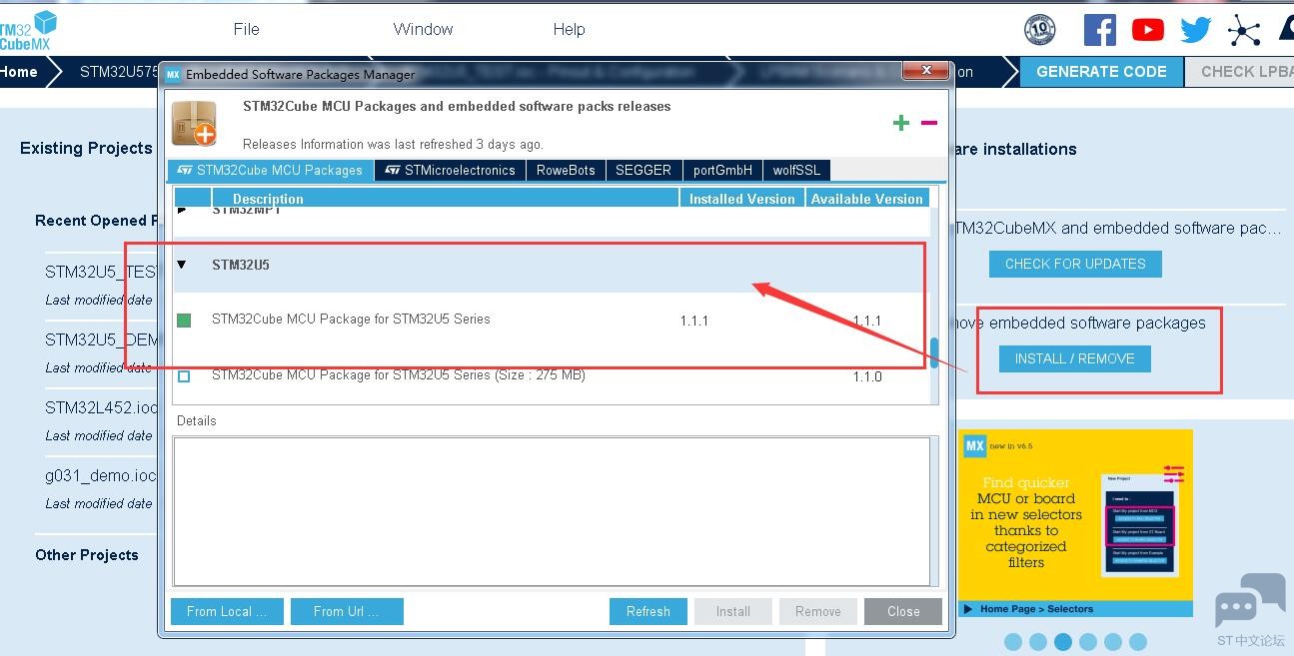Collapse all with magenta minus icon
Viewport: 1294px width, 656px height.
point(928,123)
